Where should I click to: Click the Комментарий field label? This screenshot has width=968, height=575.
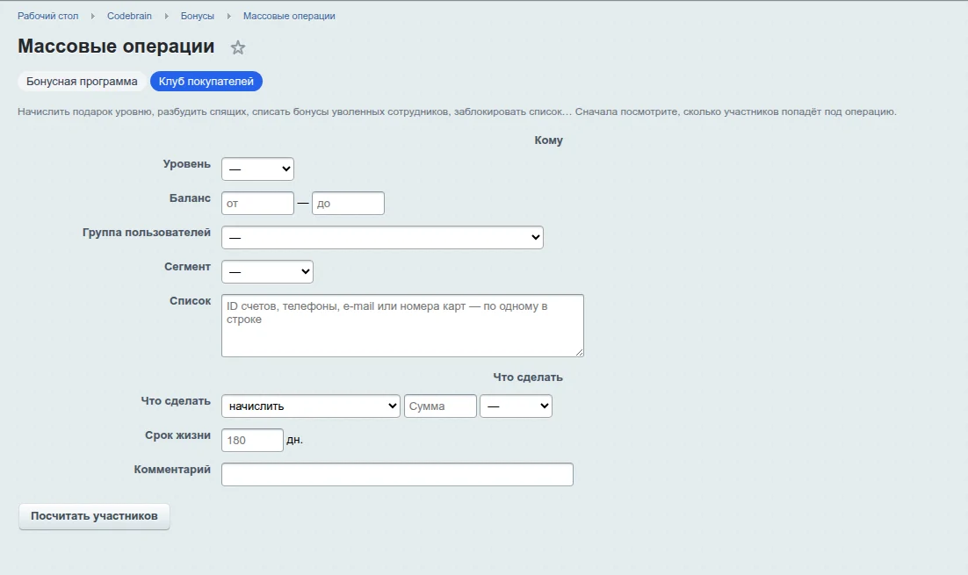pos(172,470)
